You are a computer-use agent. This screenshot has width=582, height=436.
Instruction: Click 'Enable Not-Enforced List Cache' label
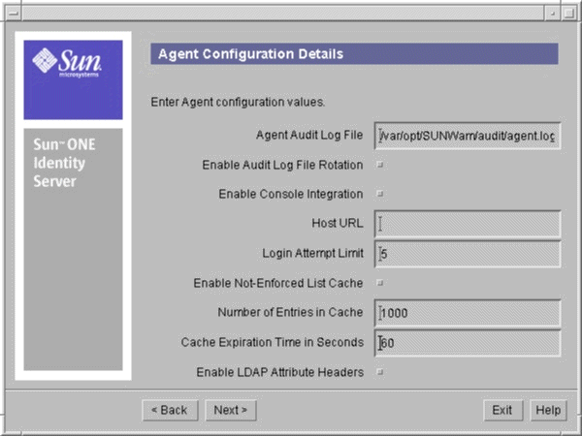pyautogui.click(x=278, y=283)
